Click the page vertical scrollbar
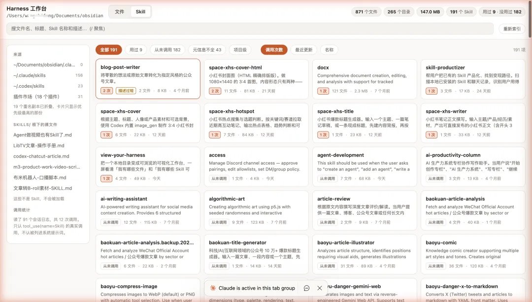Screen dimensions: 532x302 [530, 19]
